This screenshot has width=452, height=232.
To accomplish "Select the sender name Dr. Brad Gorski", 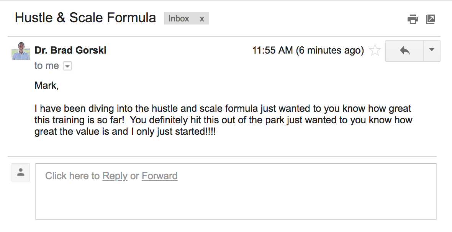I will [70, 50].
